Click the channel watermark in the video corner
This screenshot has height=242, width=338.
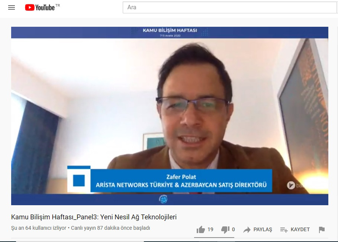click(291, 185)
